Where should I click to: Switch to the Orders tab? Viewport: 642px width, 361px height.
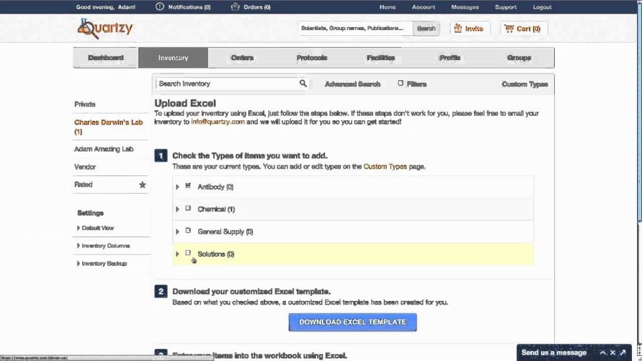tap(242, 58)
